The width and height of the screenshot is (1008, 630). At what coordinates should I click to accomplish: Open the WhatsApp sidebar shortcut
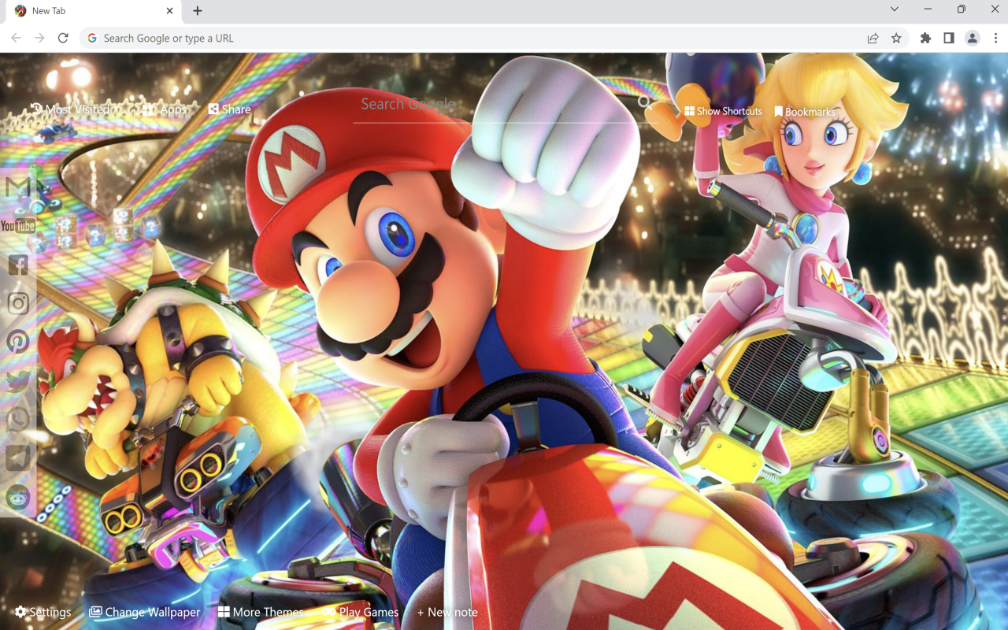(17, 419)
